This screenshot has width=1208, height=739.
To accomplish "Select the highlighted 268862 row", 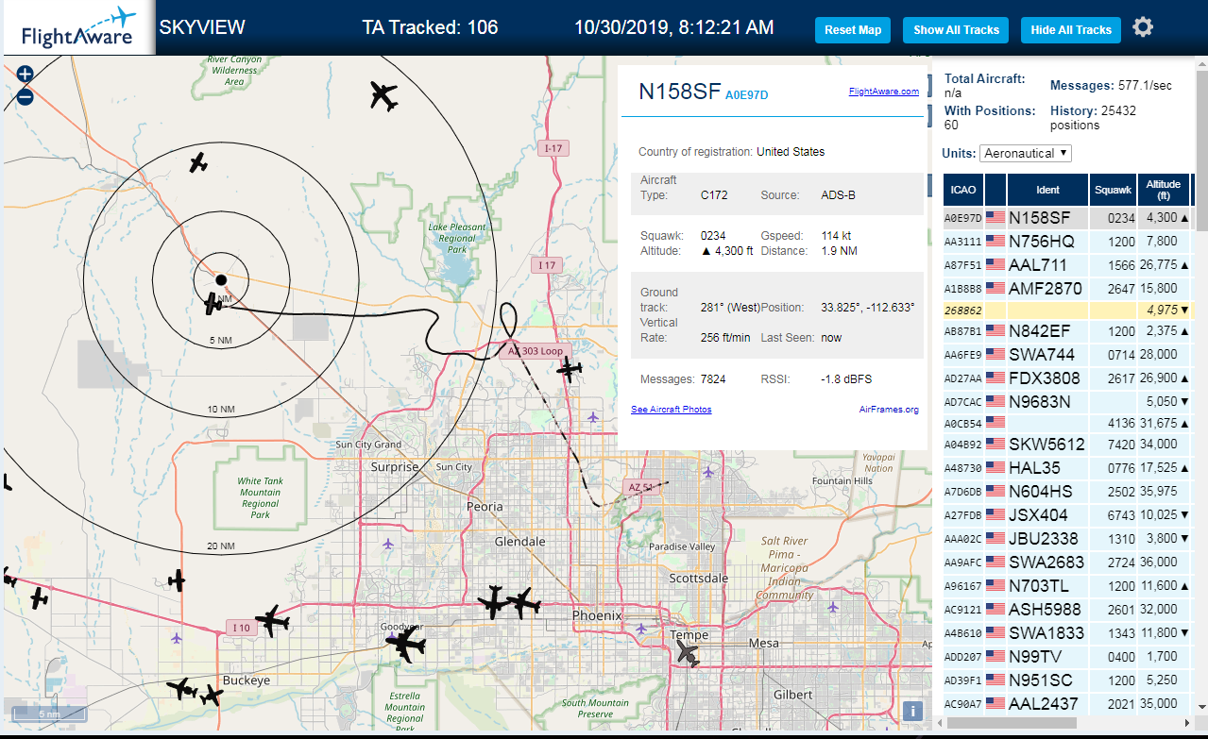I will [1068, 310].
